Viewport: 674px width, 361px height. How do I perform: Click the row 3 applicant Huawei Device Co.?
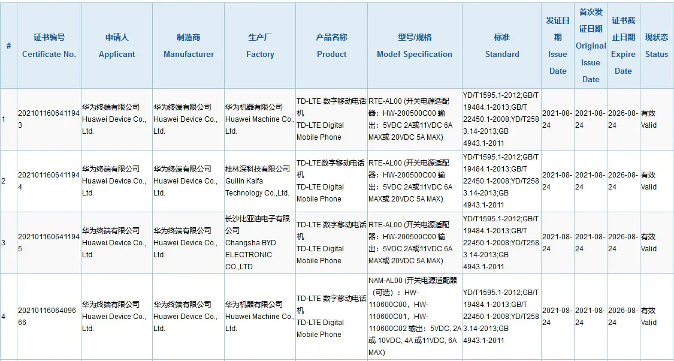[116, 243]
